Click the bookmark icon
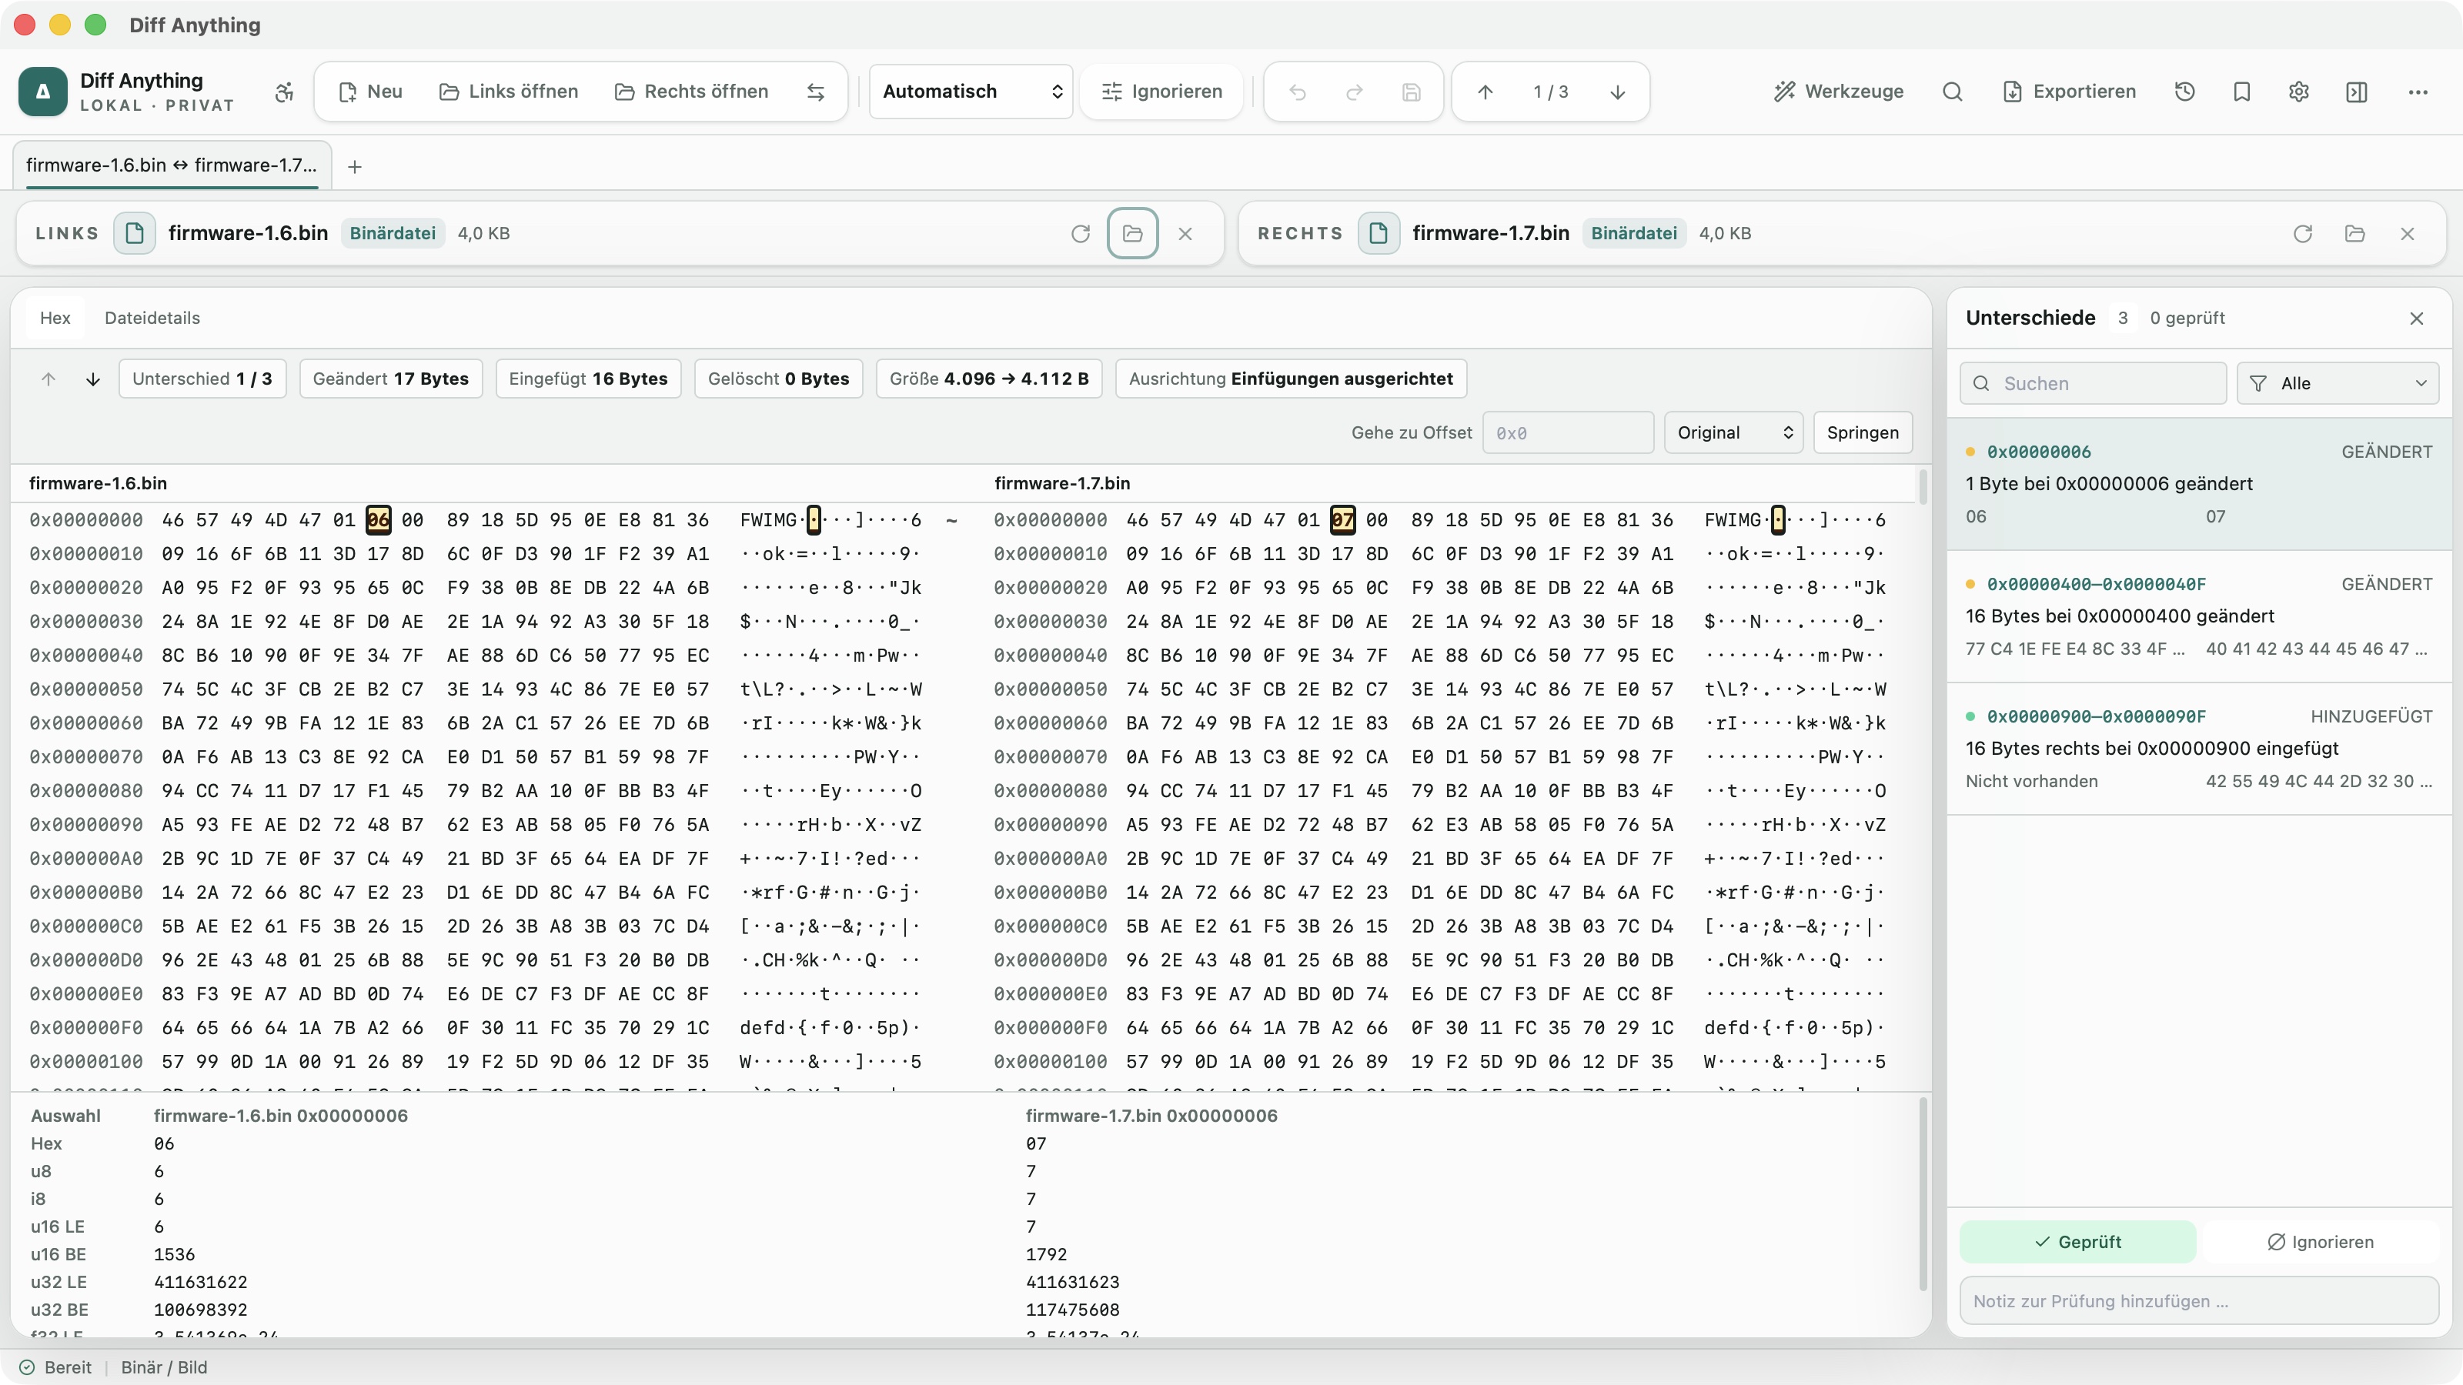This screenshot has width=2463, height=1385. click(2242, 92)
